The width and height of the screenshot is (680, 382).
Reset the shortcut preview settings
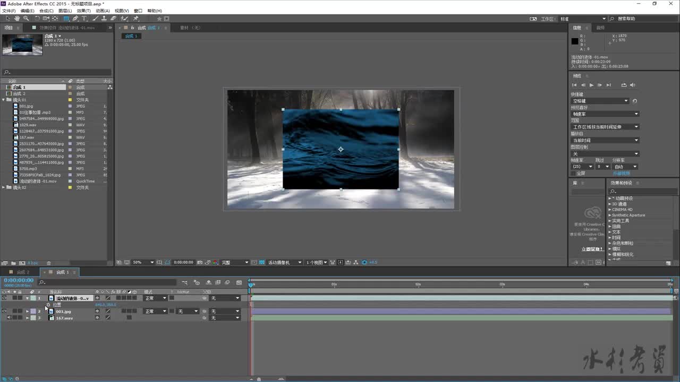tap(634, 101)
